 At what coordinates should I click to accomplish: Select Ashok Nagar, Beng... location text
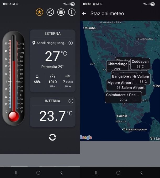click(x=51, y=43)
